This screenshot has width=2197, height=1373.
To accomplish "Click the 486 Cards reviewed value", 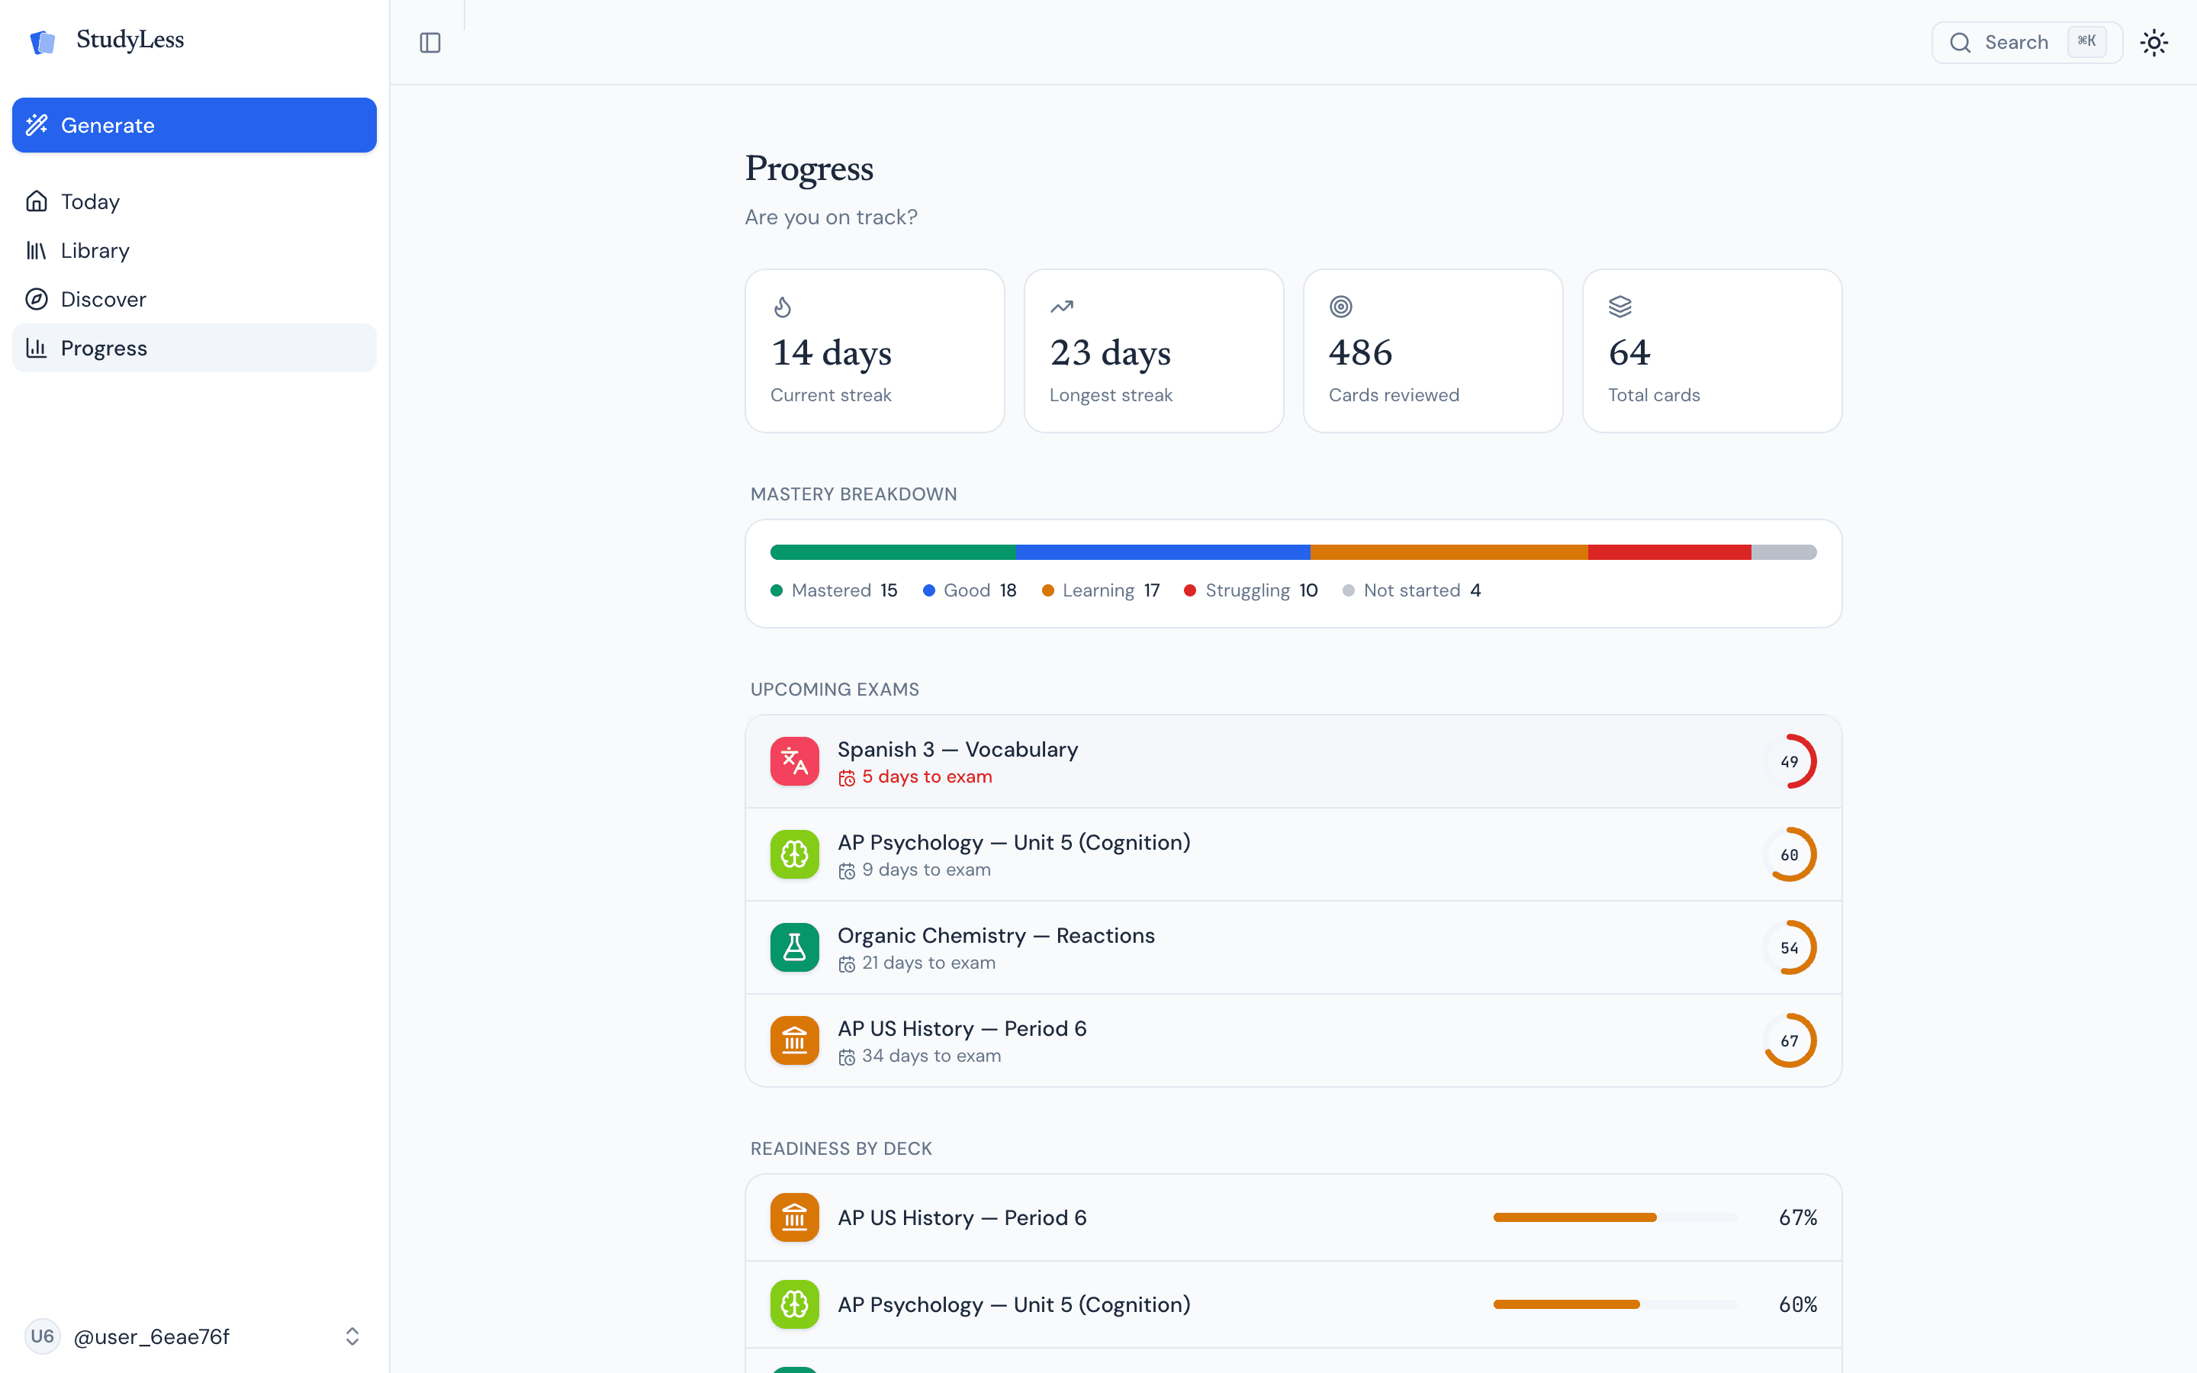I will click(x=1360, y=353).
